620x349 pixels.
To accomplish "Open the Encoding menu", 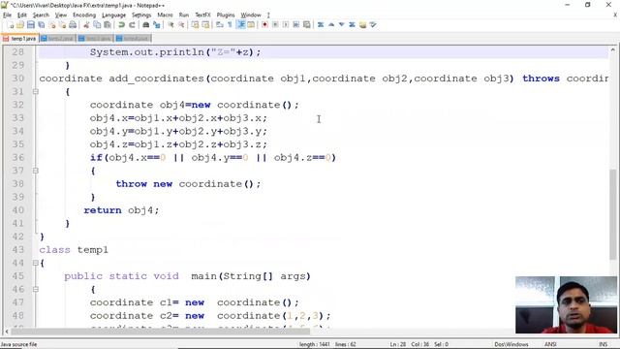I will click(x=84, y=16).
